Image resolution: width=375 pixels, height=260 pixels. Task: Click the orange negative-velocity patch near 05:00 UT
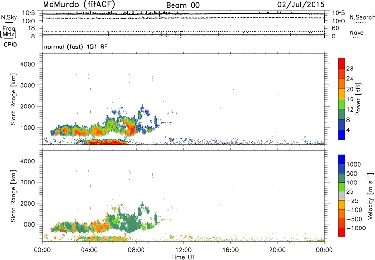[99, 226]
